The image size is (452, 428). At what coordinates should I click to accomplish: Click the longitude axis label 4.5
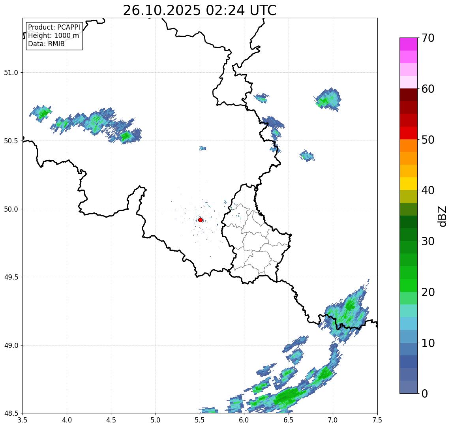tap(111, 420)
